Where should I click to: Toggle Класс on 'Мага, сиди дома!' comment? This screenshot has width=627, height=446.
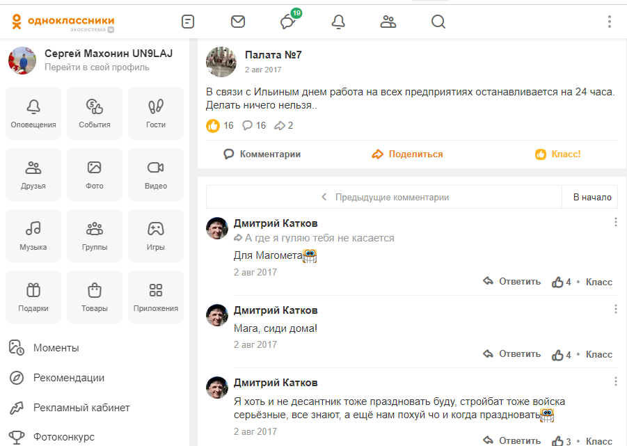click(x=599, y=354)
